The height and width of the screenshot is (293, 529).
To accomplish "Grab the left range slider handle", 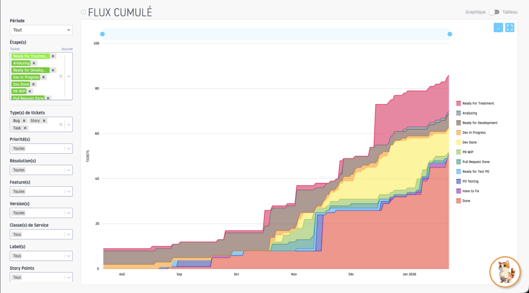I will 102,34.
